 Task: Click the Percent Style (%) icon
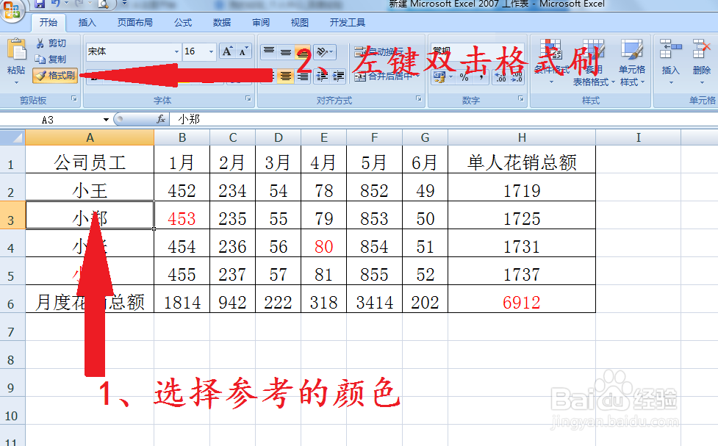tap(464, 77)
